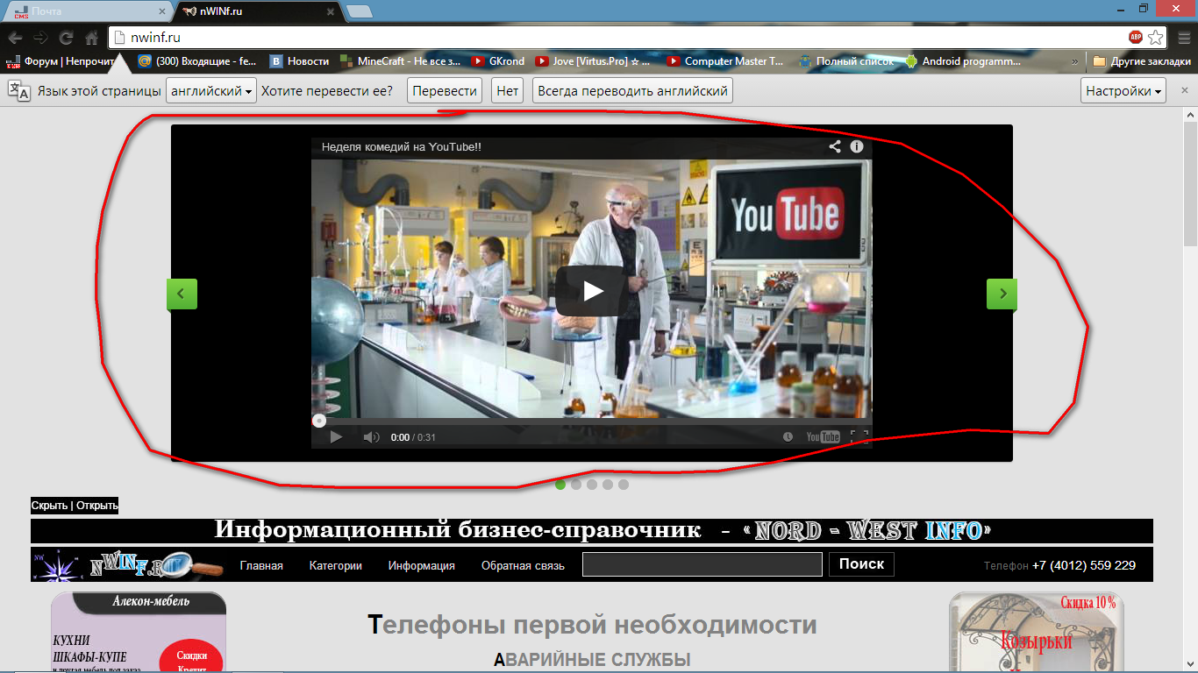Click the Поиск search button
The image size is (1198, 673).
coord(861,564)
